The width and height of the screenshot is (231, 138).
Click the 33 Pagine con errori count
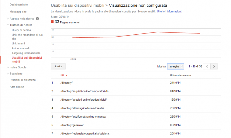67,22
